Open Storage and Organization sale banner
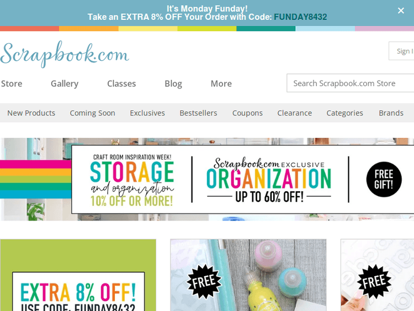414x311 pixels. (207, 179)
